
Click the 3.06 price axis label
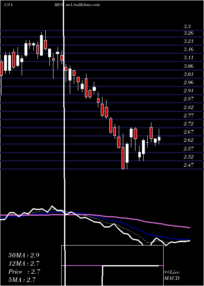[x=188, y=66]
